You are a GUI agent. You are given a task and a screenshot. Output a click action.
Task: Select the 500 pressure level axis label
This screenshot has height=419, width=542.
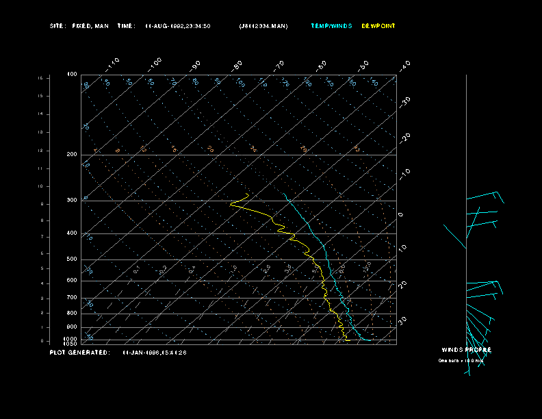(x=72, y=259)
